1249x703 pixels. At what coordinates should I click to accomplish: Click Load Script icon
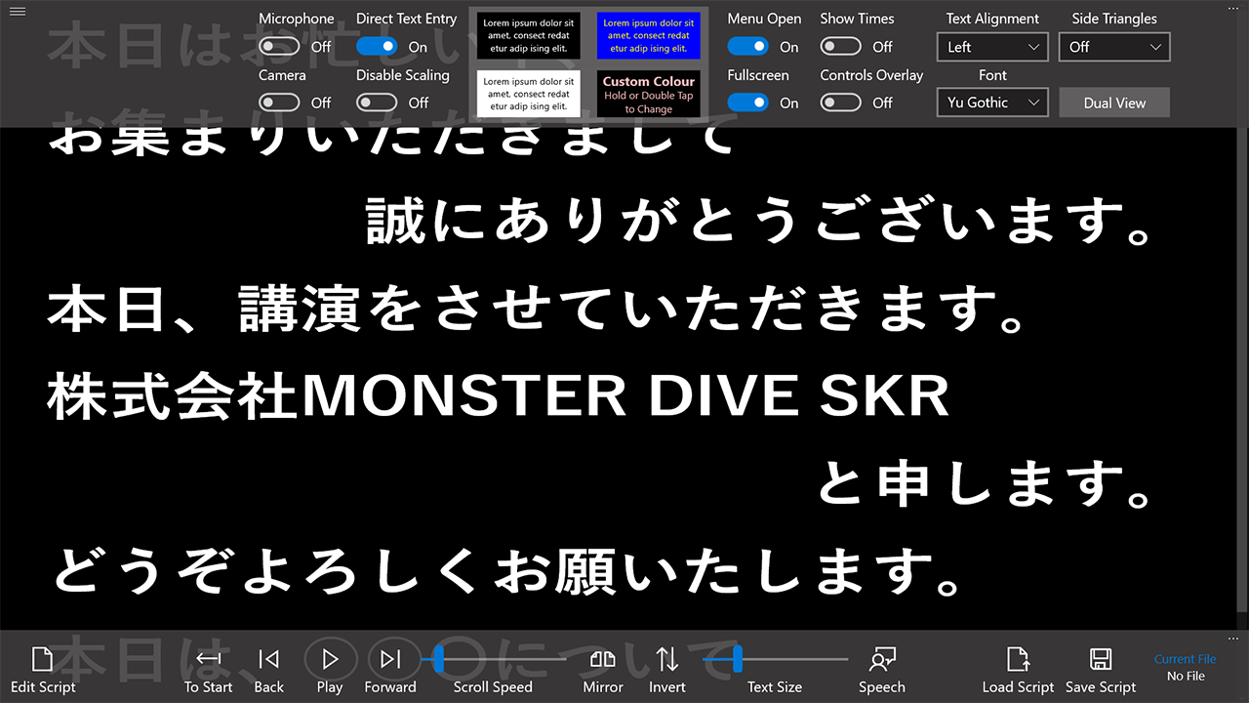(x=1018, y=660)
